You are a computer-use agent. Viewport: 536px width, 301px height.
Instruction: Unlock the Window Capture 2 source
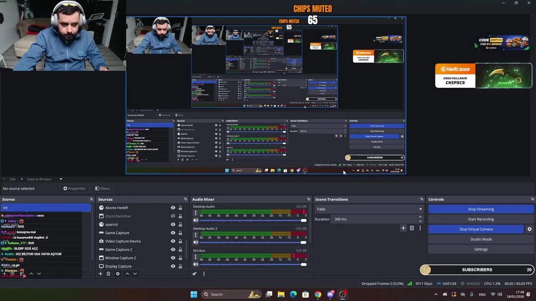point(180,258)
